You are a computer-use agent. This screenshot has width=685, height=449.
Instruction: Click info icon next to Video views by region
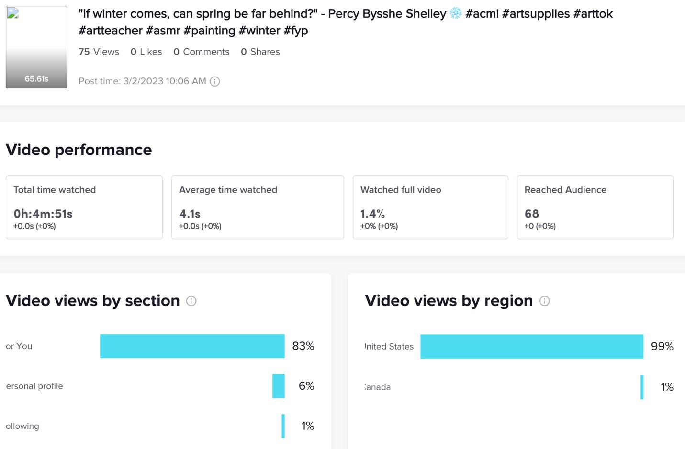(544, 301)
